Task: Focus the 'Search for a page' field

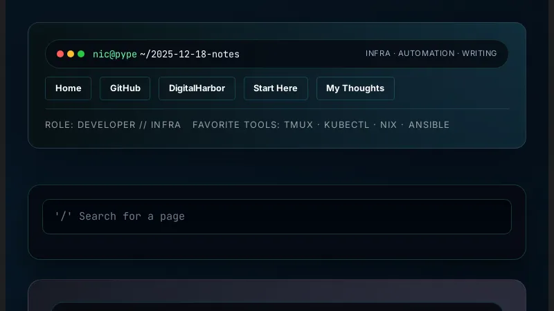Action: click(277, 216)
